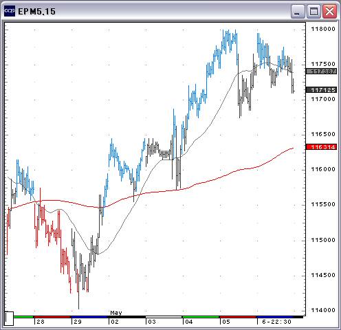Click the small box at bottom-left corner of chart
Screen dimensions: 341x330
[9, 318]
